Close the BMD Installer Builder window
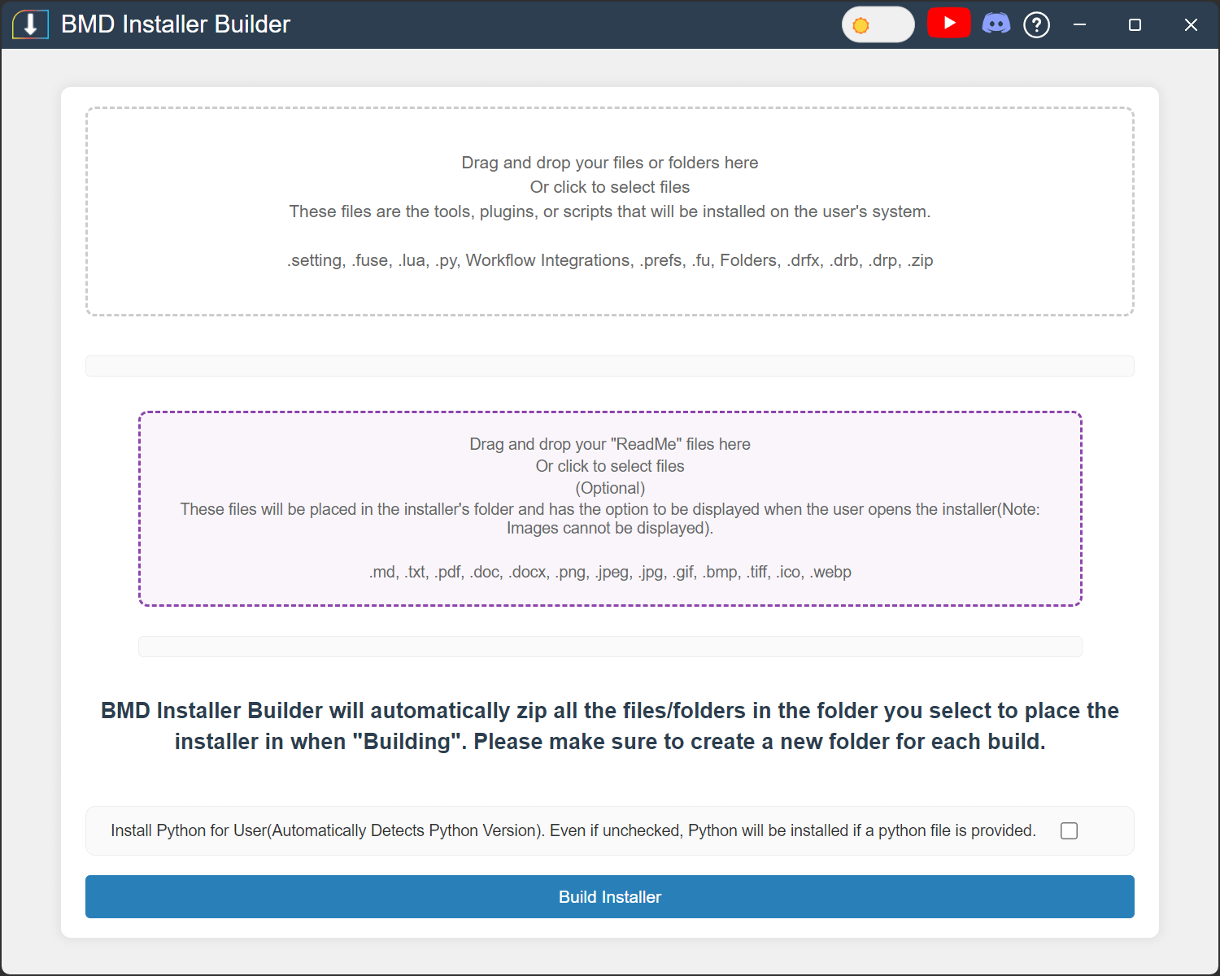This screenshot has width=1220, height=976. pyautogui.click(x=1191, y=25)
